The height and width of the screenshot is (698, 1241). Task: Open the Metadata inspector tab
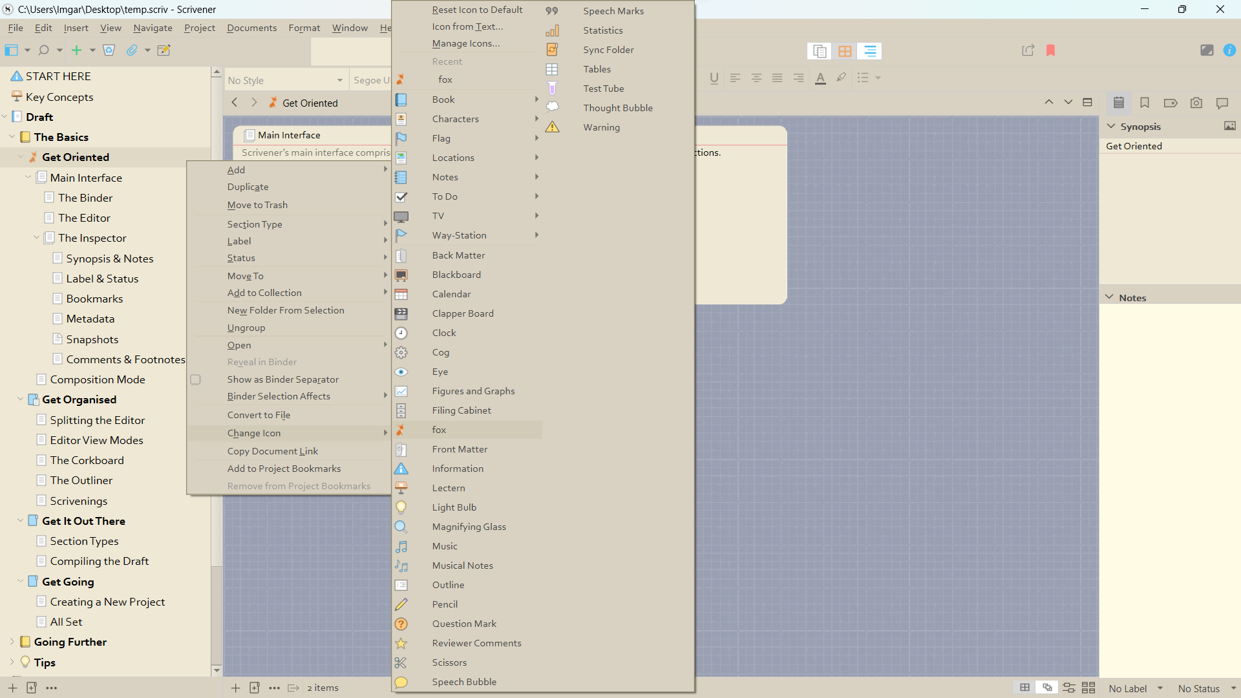(1170, 103)
